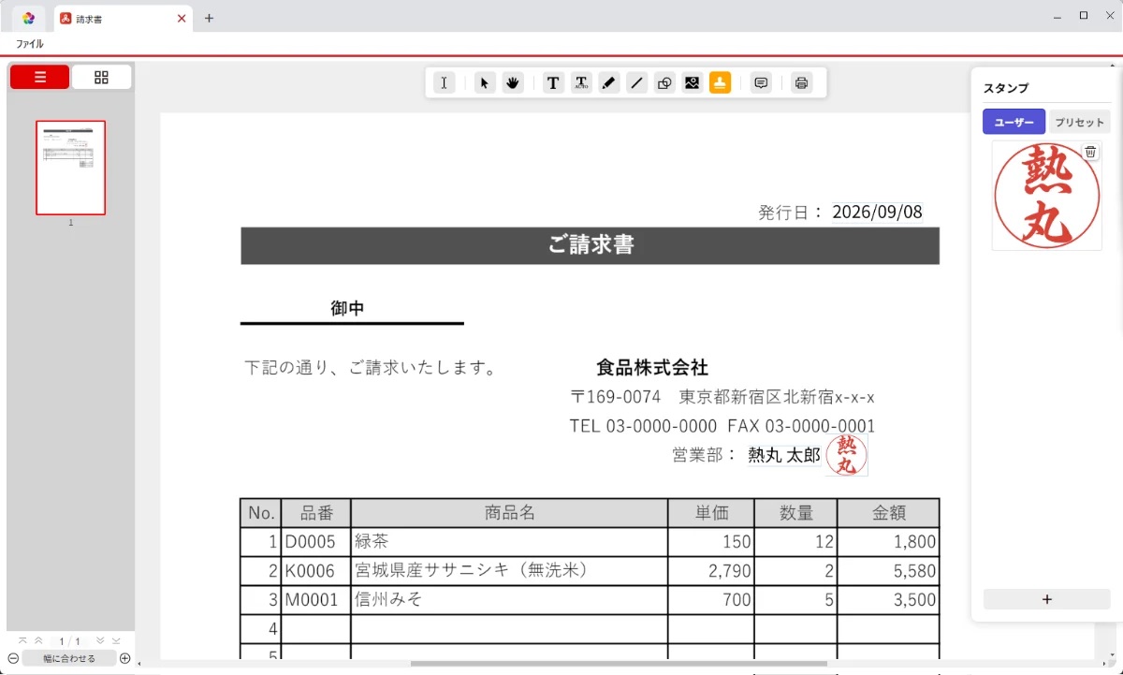Click product code D0005

tap(311, 542)
